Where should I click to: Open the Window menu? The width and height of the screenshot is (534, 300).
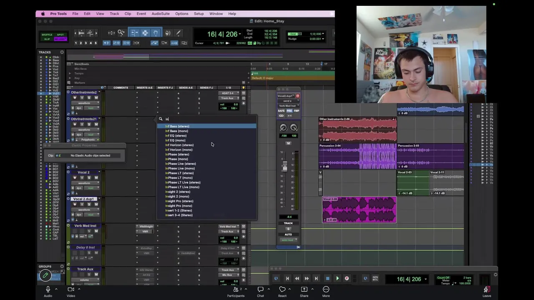[x=216, y=13]
